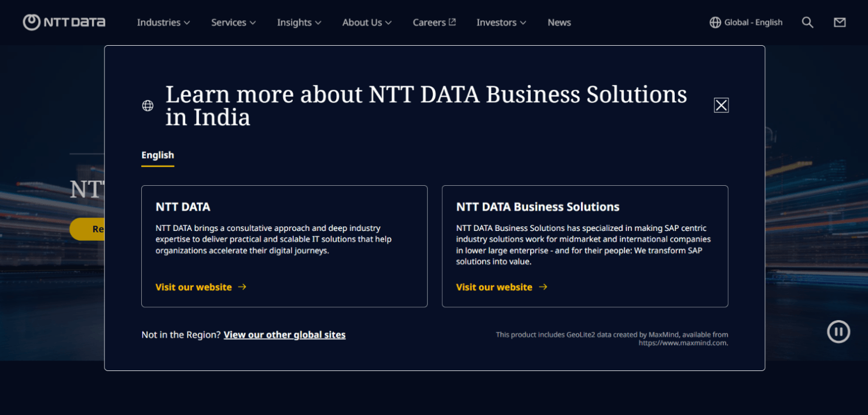This screenshot has height=415, width=868.
Task: Open the News page
Action: [x=559, y=23]
